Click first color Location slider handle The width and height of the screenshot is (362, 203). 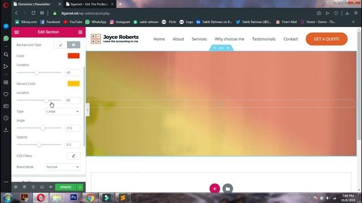[x=37, y=73]
